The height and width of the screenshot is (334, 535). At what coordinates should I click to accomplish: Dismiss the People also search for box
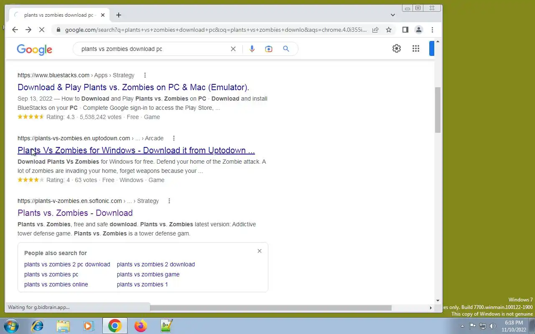(x=260, y=251)
